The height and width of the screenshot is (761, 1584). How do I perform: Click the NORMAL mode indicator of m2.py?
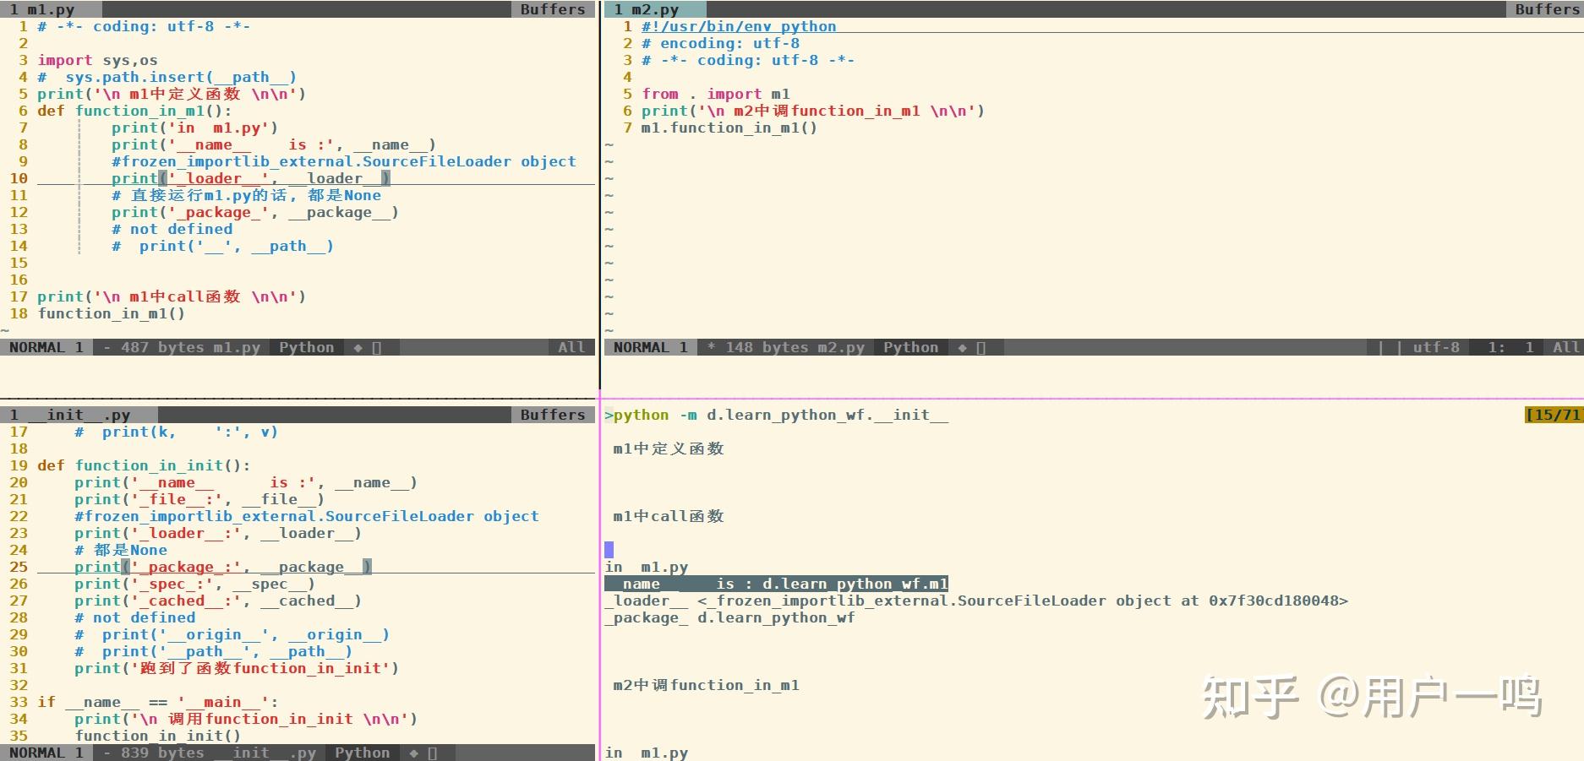pyautogui.click(x=642, y=347)
